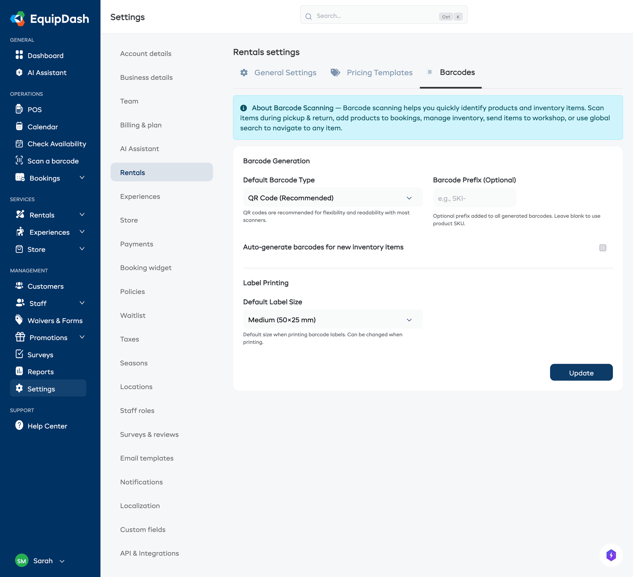The image size is (633, 577).
Task: Open the Default Barcode Type dropdown
Action: pos(332,198)
